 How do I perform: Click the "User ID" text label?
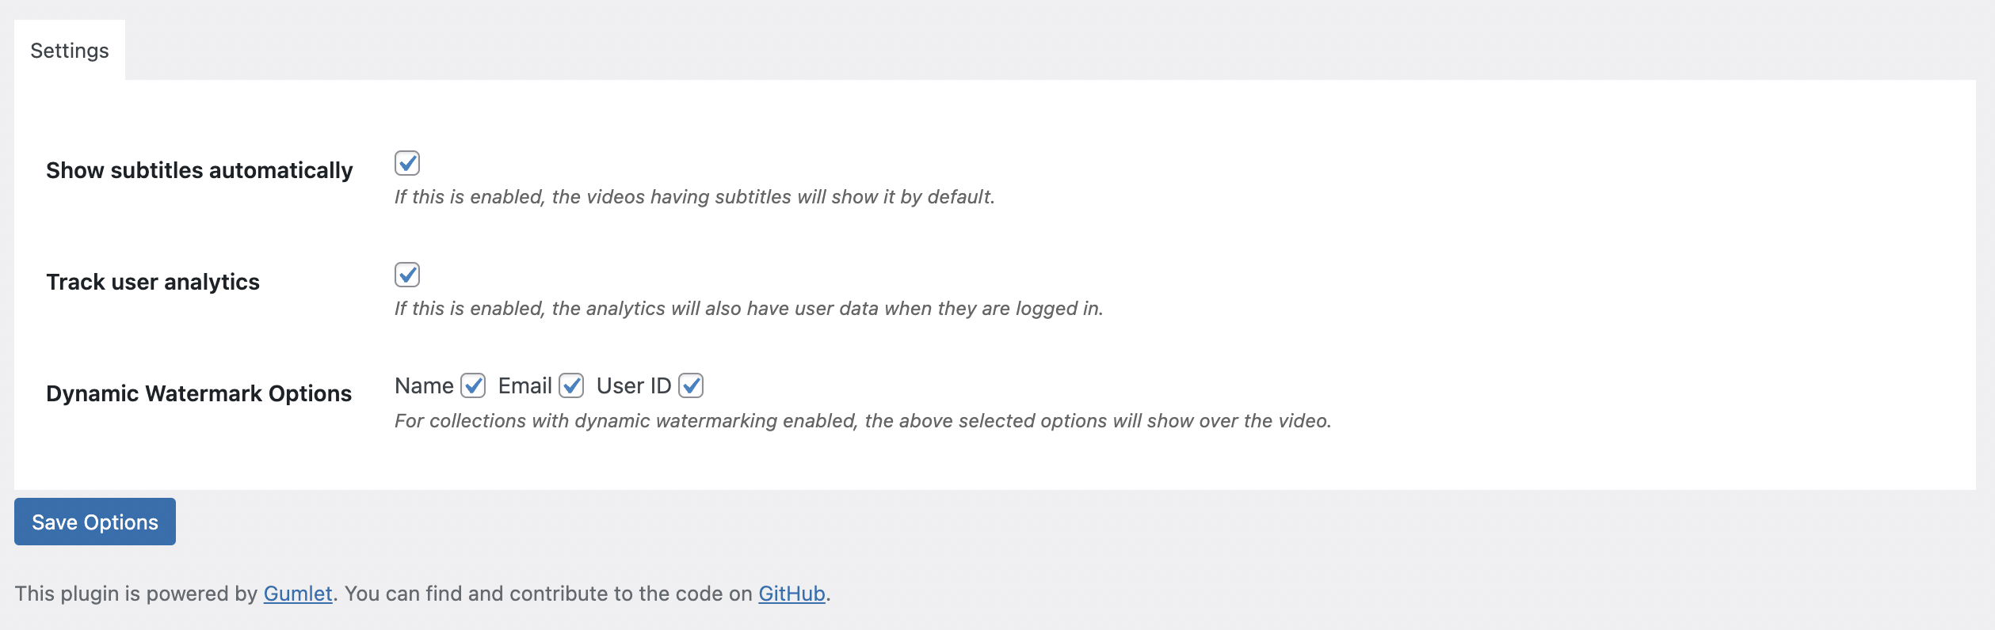633,385
